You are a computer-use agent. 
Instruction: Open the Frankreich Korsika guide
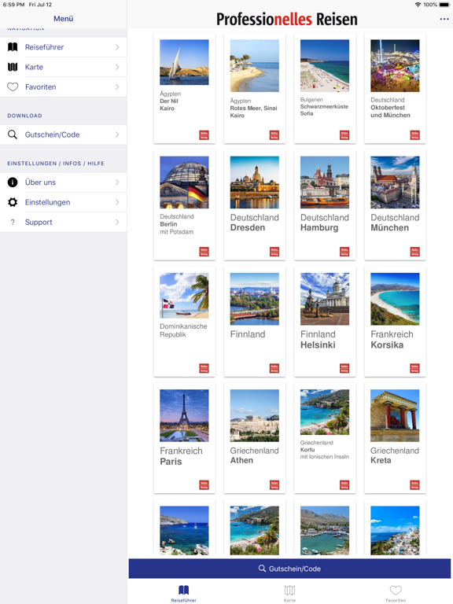coord(396,321)
